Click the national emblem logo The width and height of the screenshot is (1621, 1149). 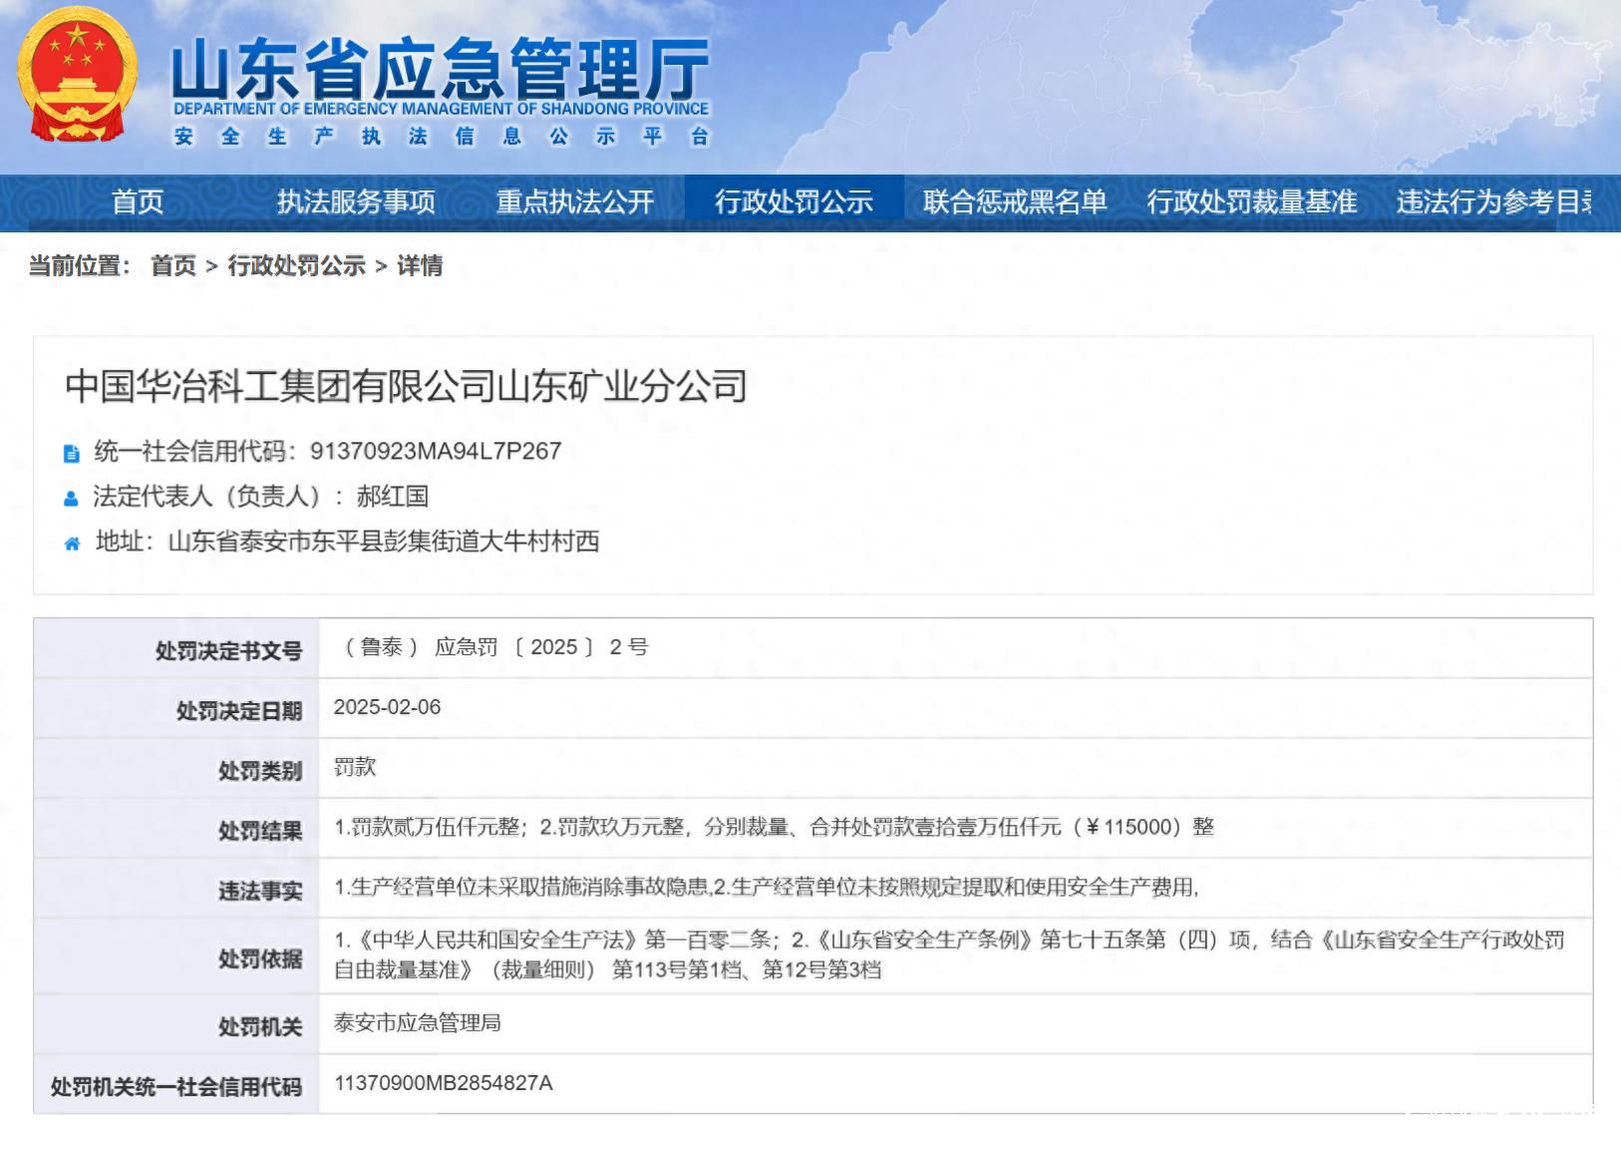tap(78, 76)
